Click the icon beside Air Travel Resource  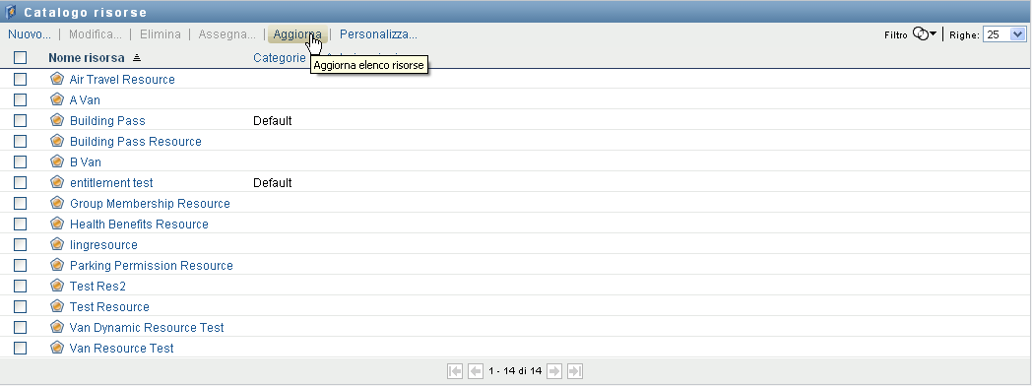point(57,79)
